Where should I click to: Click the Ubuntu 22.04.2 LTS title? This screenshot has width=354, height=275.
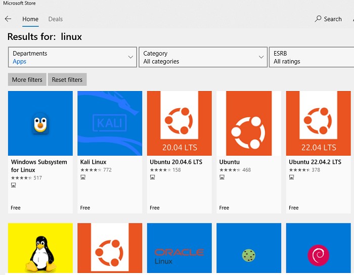pyautogui.click(x=315, y=162)
